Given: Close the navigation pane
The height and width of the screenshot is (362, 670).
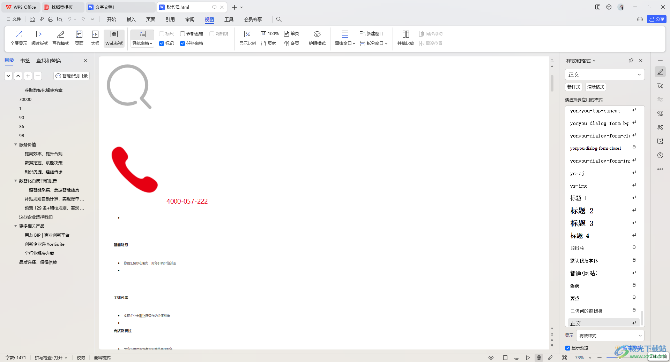Looking at the screenshot, I should (x=85, y=61).
